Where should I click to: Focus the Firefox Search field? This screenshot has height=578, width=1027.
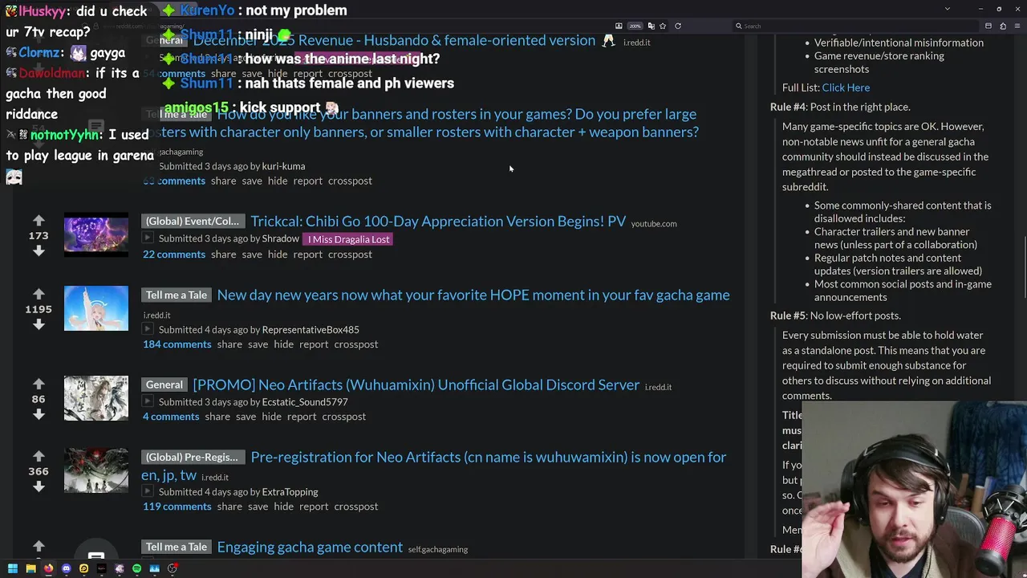[856, 26]
